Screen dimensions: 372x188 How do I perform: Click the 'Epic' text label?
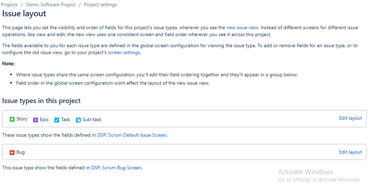[44, 119]
